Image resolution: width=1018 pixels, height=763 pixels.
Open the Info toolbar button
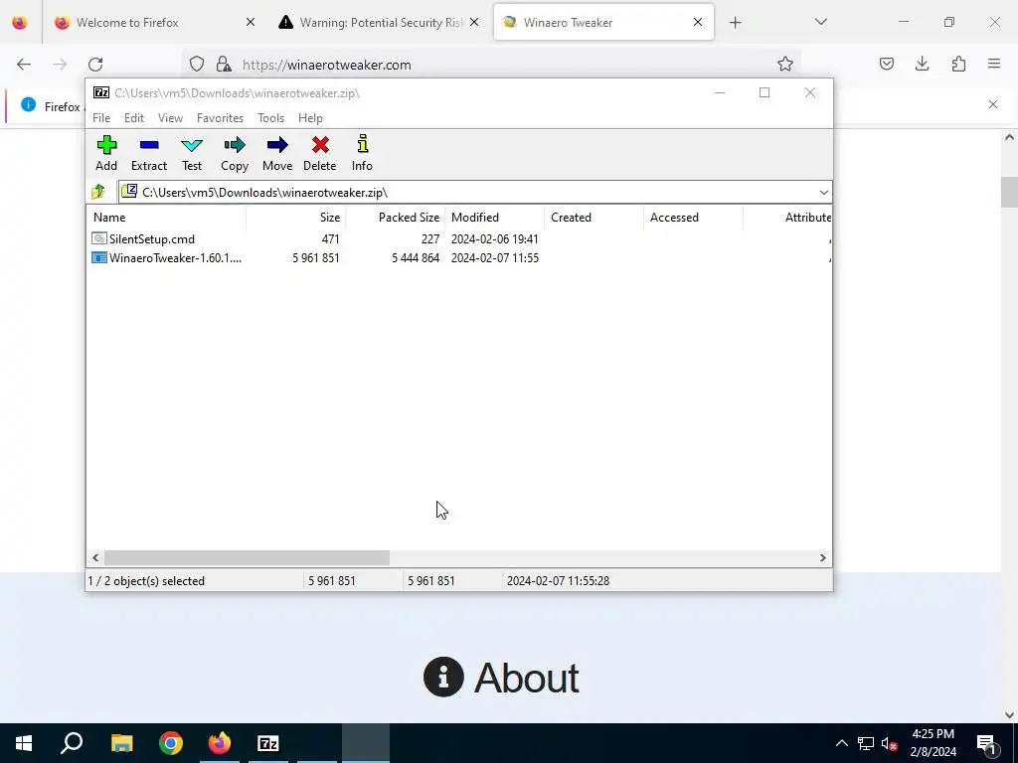[362, 154]
